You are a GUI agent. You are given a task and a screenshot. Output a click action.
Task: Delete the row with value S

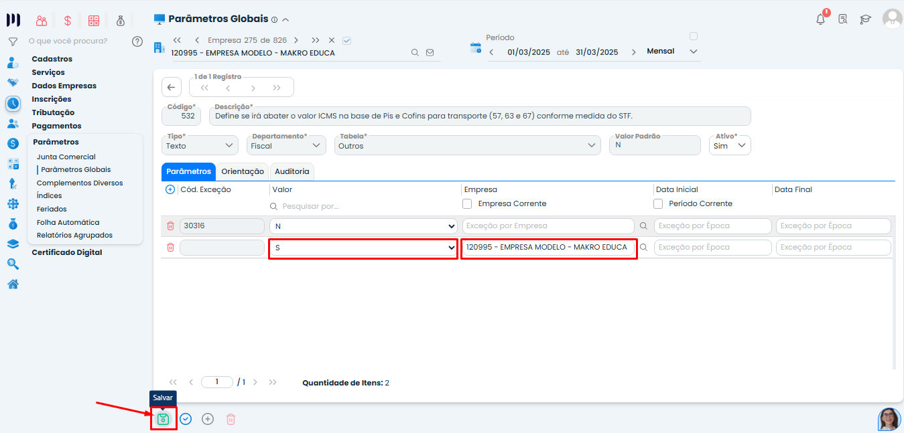pyautogui.click(x=170, y=248)
